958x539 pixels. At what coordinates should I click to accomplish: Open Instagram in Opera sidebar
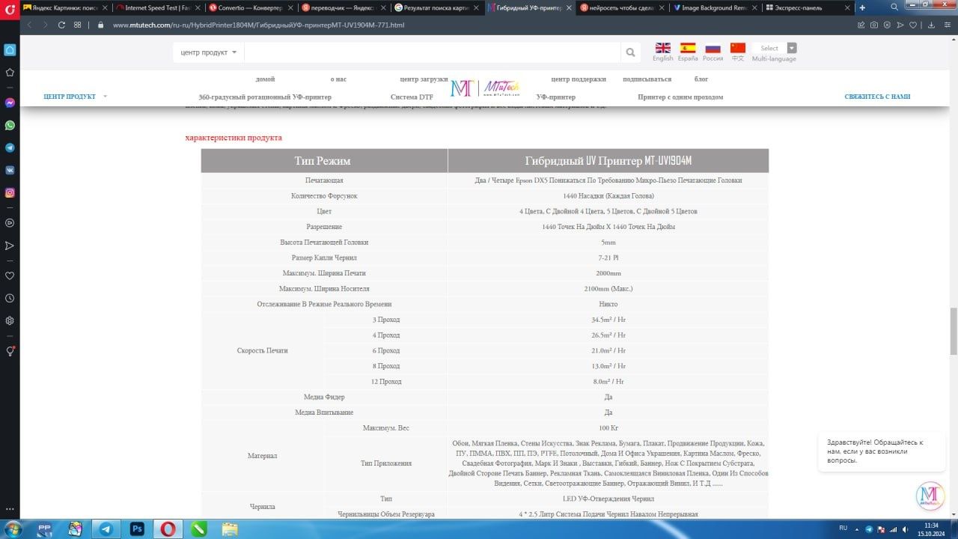point(10,192)
